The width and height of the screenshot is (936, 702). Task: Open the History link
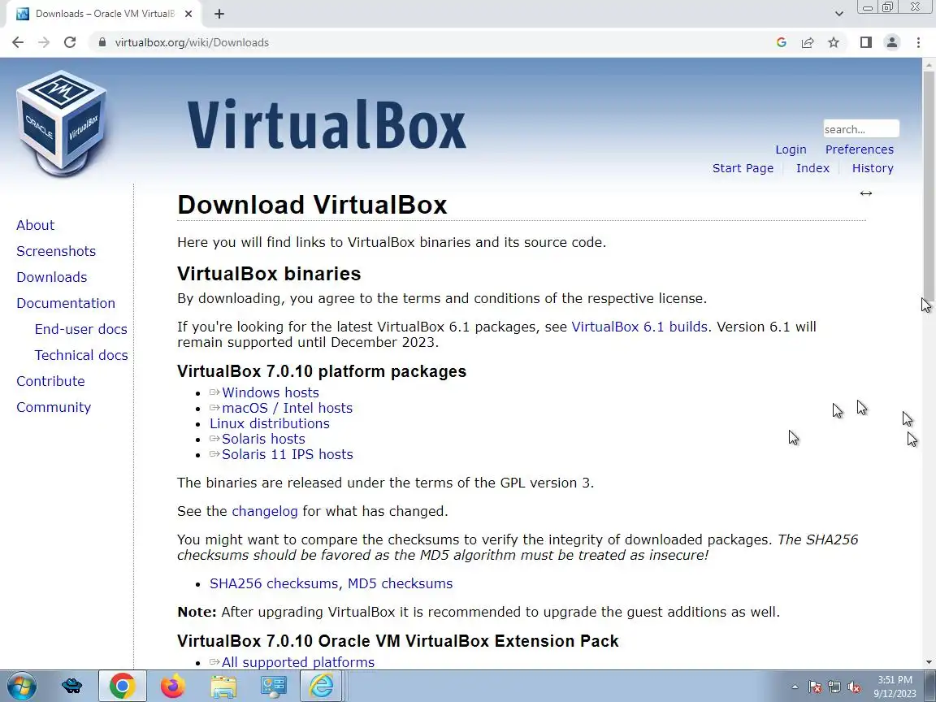click(872, 168)
